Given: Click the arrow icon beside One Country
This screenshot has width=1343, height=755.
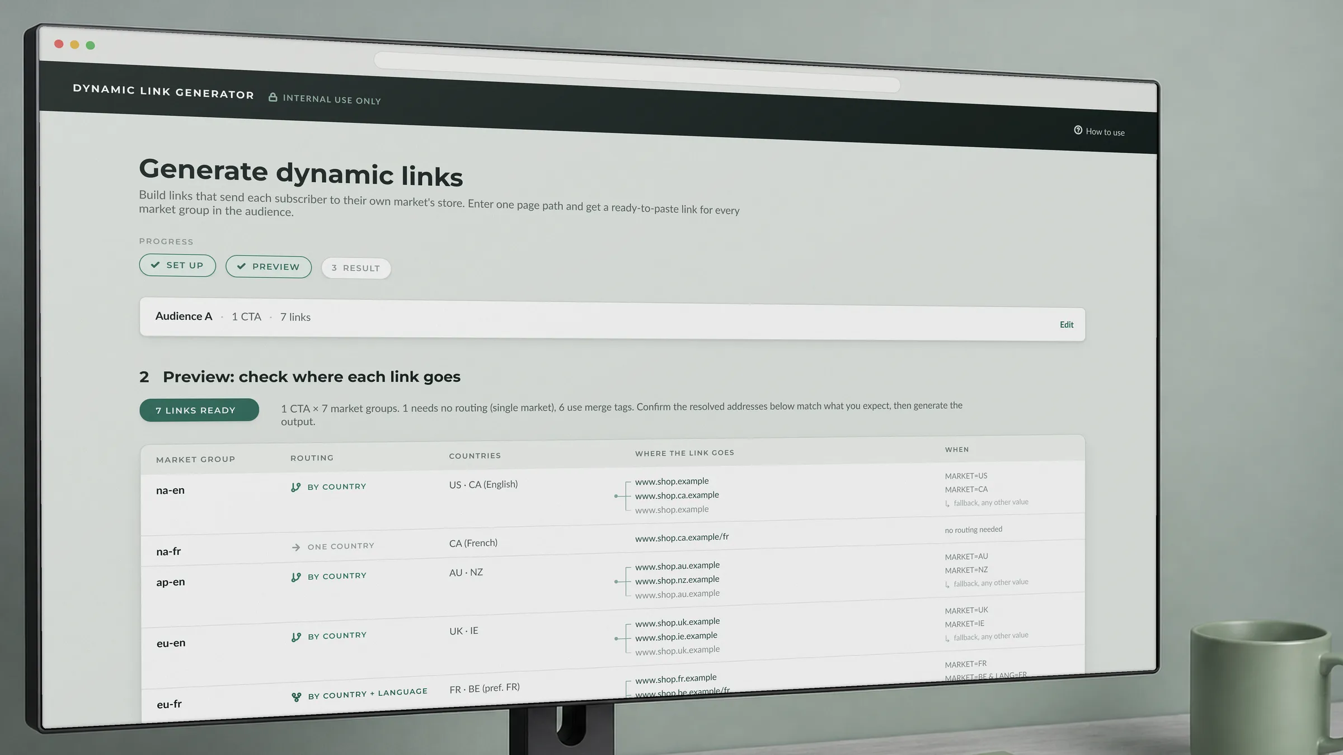Looking at the screenshot, I should point(296,547).
